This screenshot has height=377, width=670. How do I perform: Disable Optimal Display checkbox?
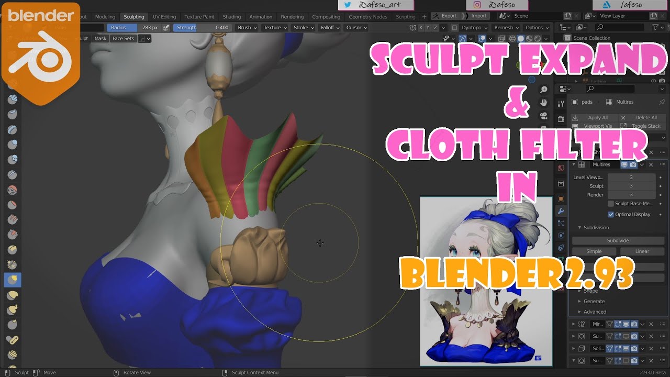[611, 214]
